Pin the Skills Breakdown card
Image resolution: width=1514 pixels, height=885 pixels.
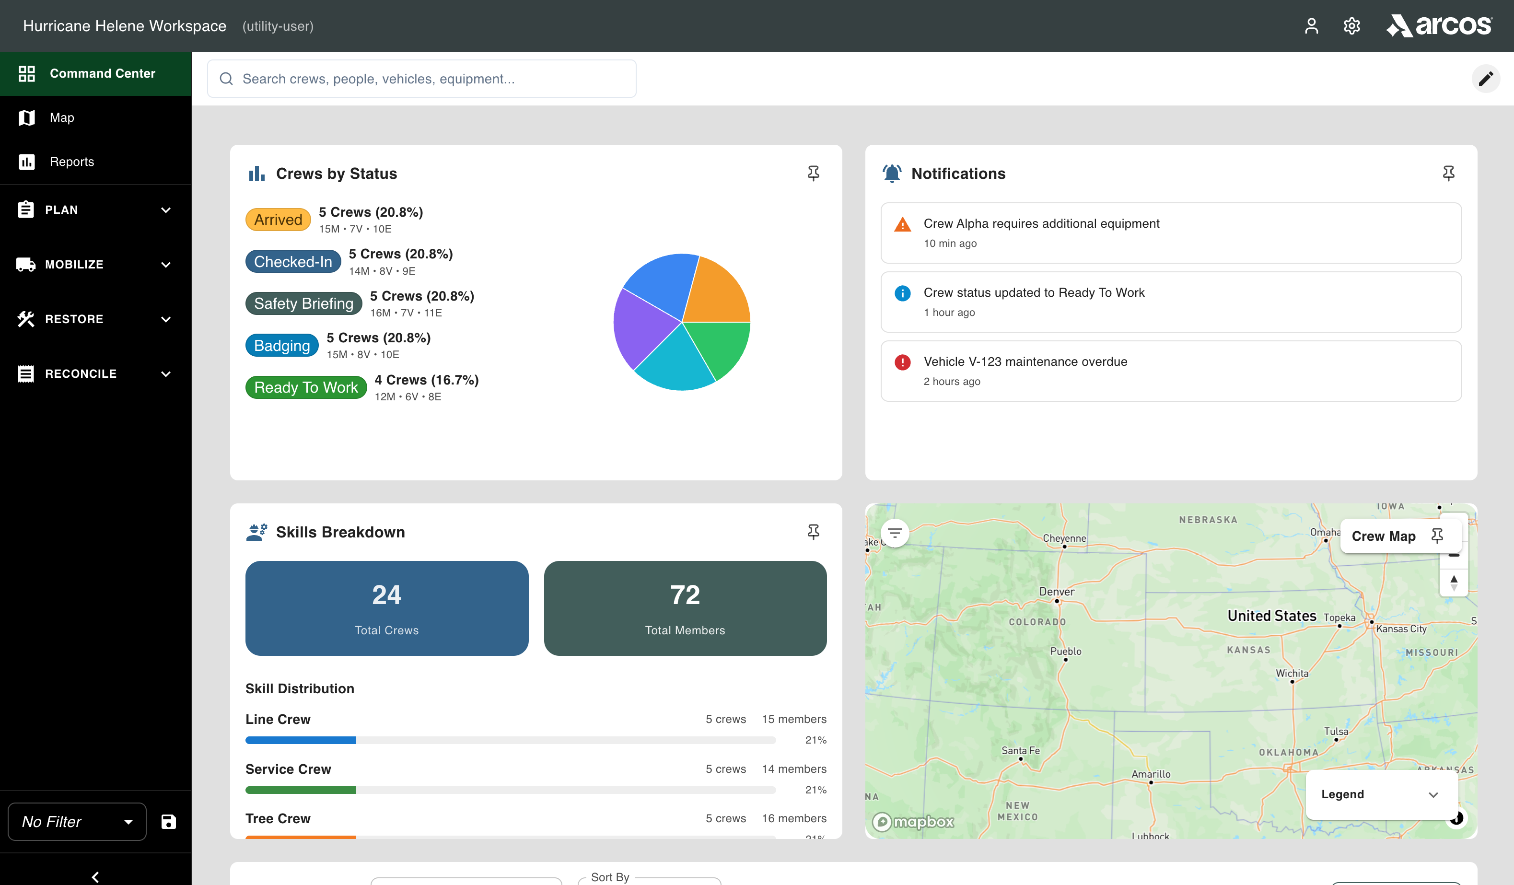(x=813, y=532)
